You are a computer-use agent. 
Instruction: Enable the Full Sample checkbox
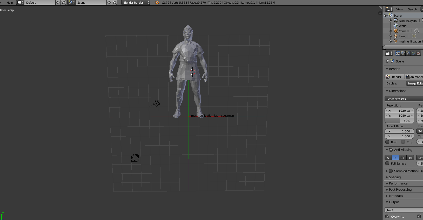387,163
